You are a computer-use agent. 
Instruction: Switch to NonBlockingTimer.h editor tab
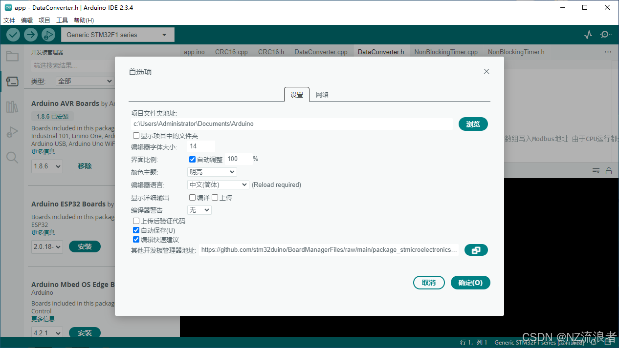(x=516, y=52)
